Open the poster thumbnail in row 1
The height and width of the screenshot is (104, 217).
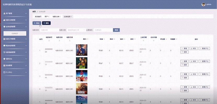(x=82, y=50)
